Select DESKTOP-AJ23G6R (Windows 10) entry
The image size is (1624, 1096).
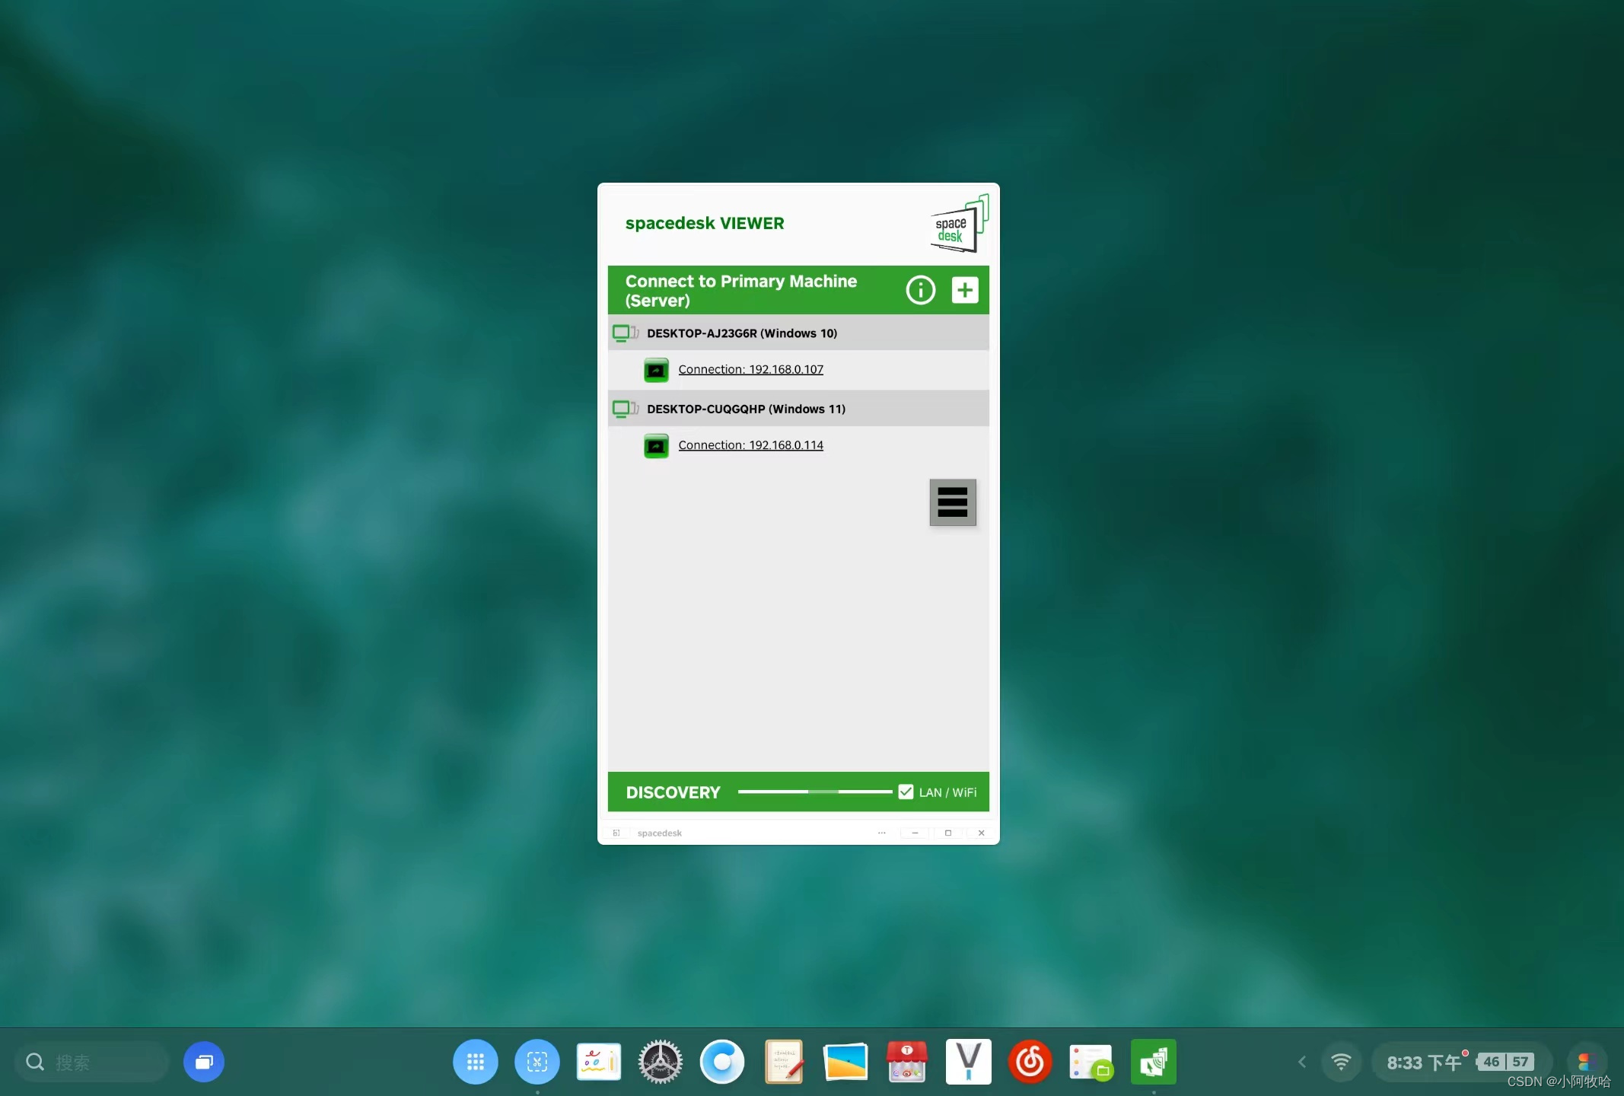pyautogui.click(x=741, y=333)
